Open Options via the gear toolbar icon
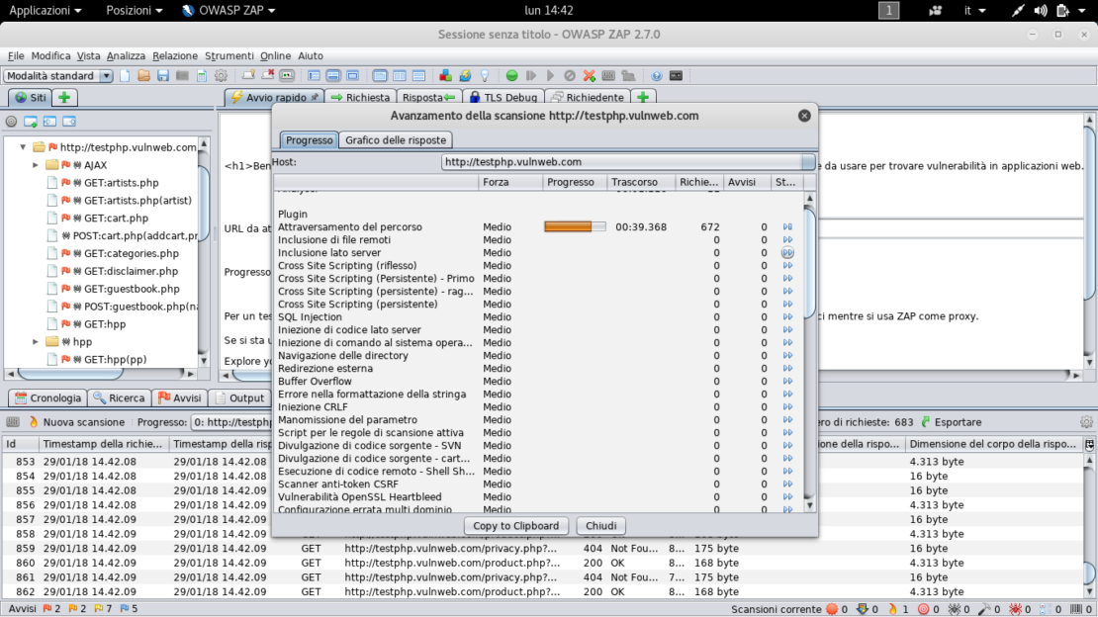 222,76
